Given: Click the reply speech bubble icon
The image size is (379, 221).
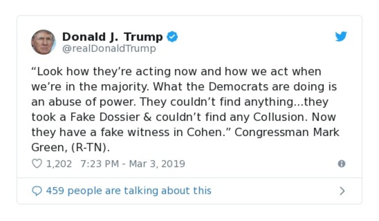Looking at the screenshot, I should click(36, 191).
